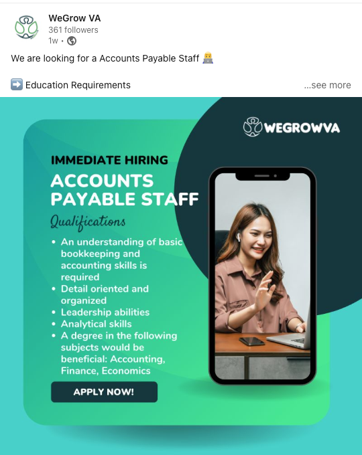This screenshot has width=362, height=455.
Task: Click the phone notch on the mockup
Action: (x=263, y=176)
